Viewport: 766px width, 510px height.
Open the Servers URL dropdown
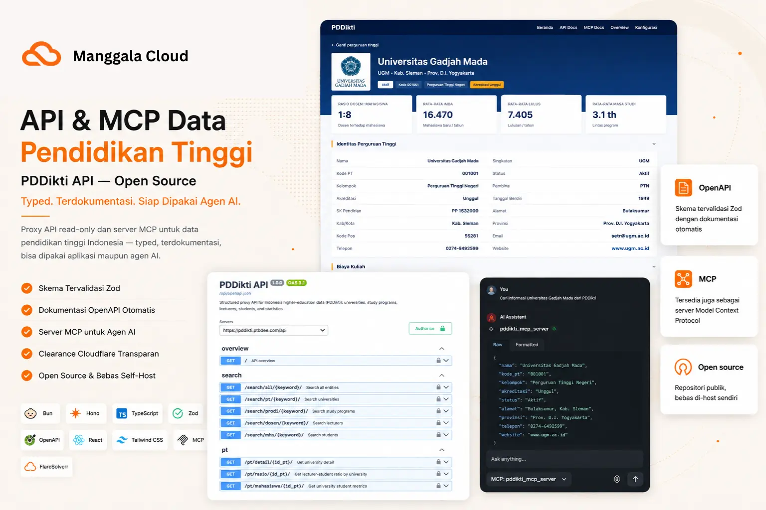tap(274, 330)
